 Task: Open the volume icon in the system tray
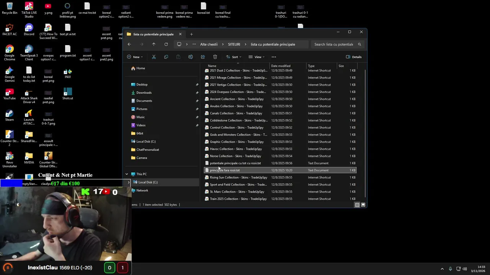pos(465,269)
